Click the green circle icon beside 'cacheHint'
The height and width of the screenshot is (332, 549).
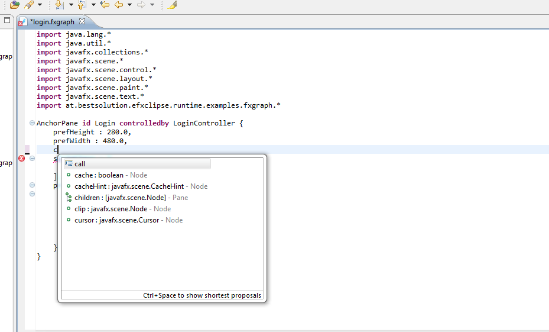69,186
